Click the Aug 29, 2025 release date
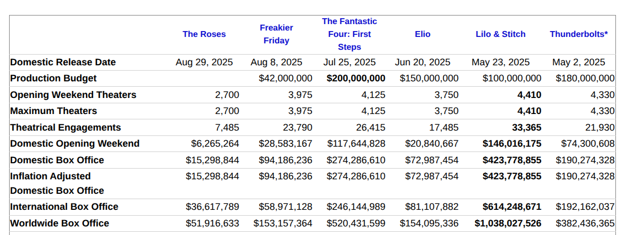632x235 pixels. click(204, 62)
